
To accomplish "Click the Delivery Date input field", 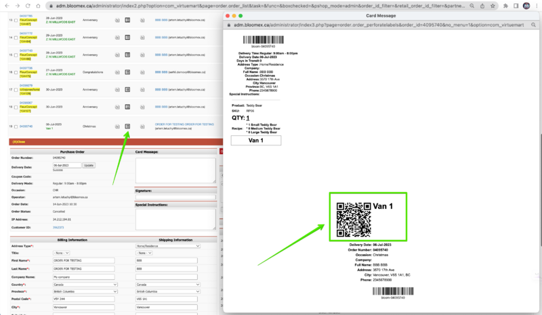I will click(x=67, y=165).
